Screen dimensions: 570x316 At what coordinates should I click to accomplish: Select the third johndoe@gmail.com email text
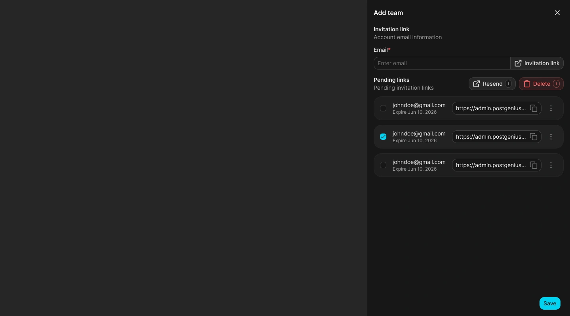pos(419,162)
